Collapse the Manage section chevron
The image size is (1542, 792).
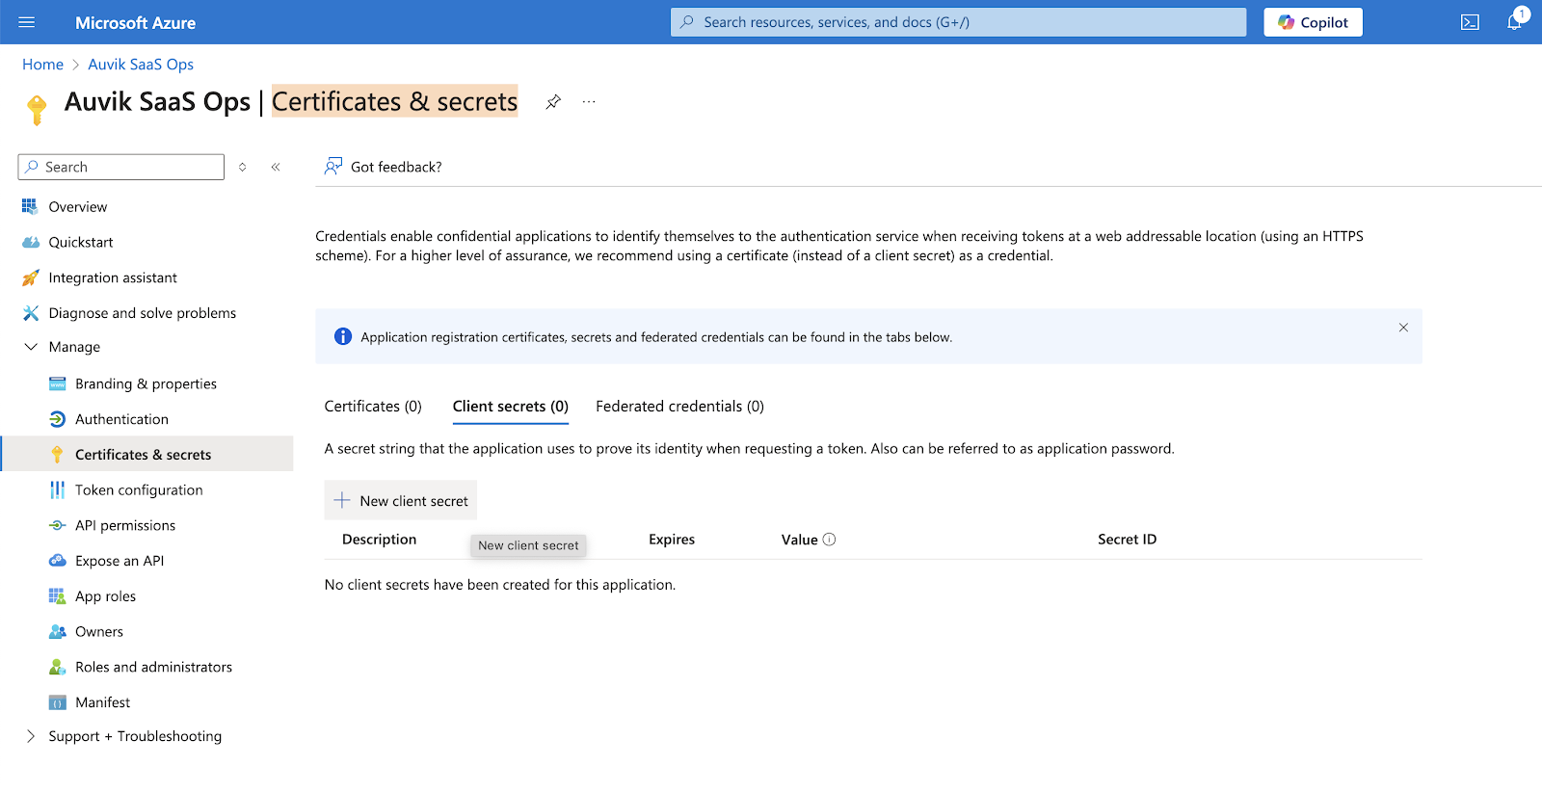pyautogui.click(x=31, y=347)
